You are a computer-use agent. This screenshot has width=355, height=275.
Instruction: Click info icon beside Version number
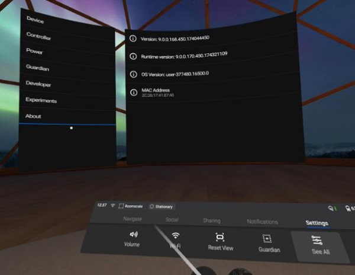point(133,39)
